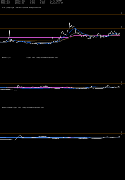Click the Avg Vol: 1.297 M text
The width and height of the screenshot is (125, 180).
(x=56, y=1)
